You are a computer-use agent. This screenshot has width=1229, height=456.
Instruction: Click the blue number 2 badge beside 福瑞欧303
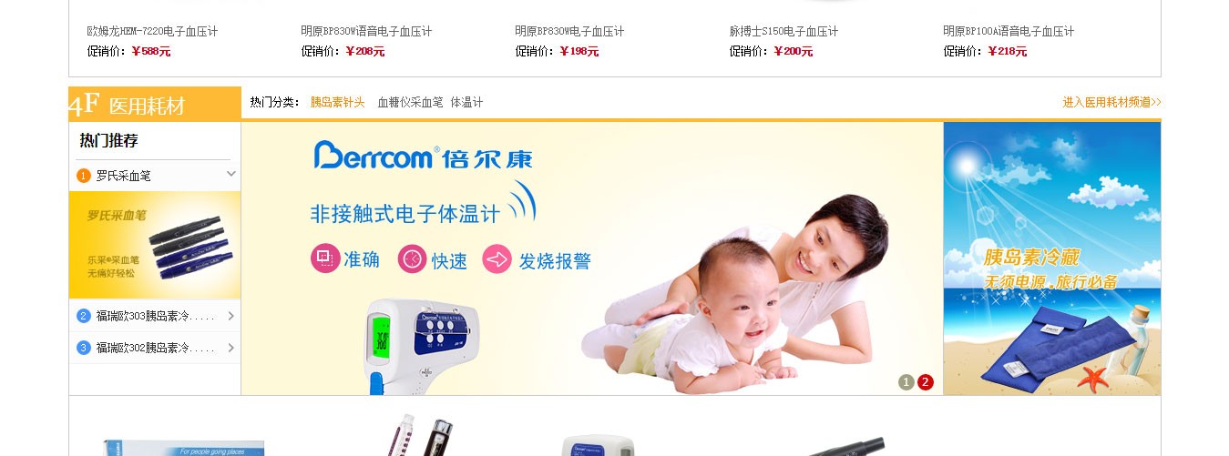click(84, 316)
